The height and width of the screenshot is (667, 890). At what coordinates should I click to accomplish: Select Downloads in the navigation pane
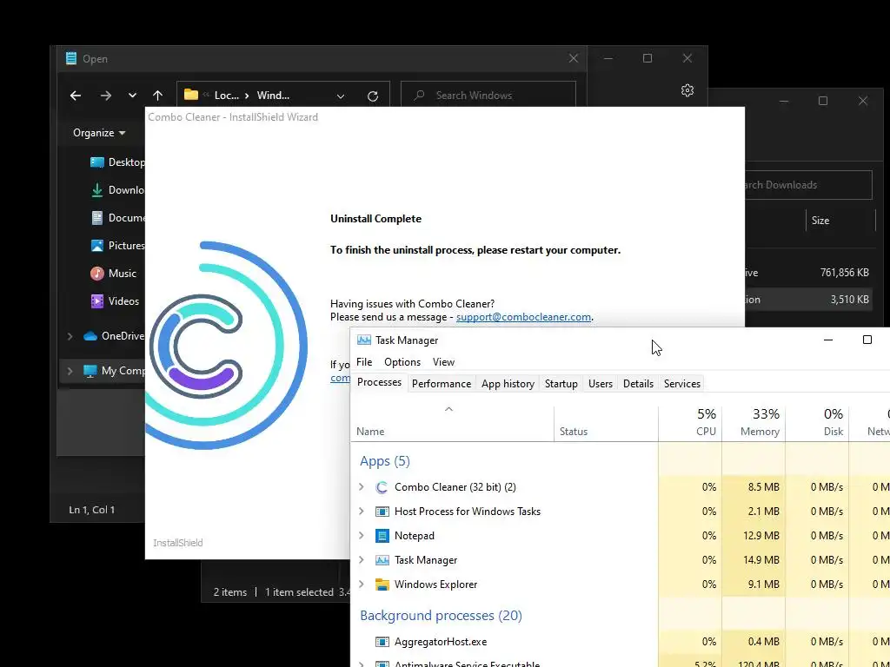(117, 190)
